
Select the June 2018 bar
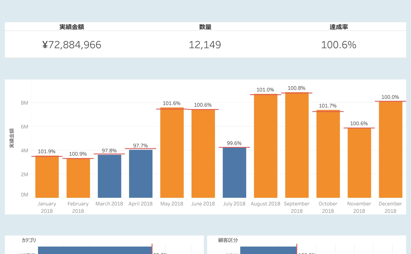point(203,154)
